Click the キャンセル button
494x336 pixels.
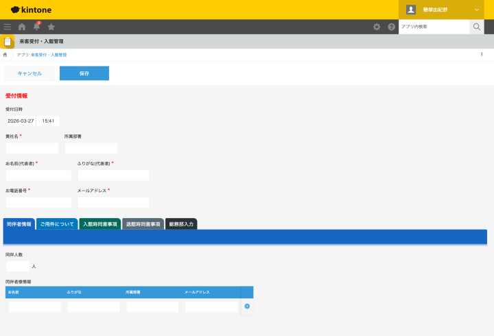[x=30, y=73]
